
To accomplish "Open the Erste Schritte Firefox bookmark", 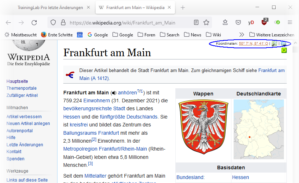I will click(x=57, y=35).
